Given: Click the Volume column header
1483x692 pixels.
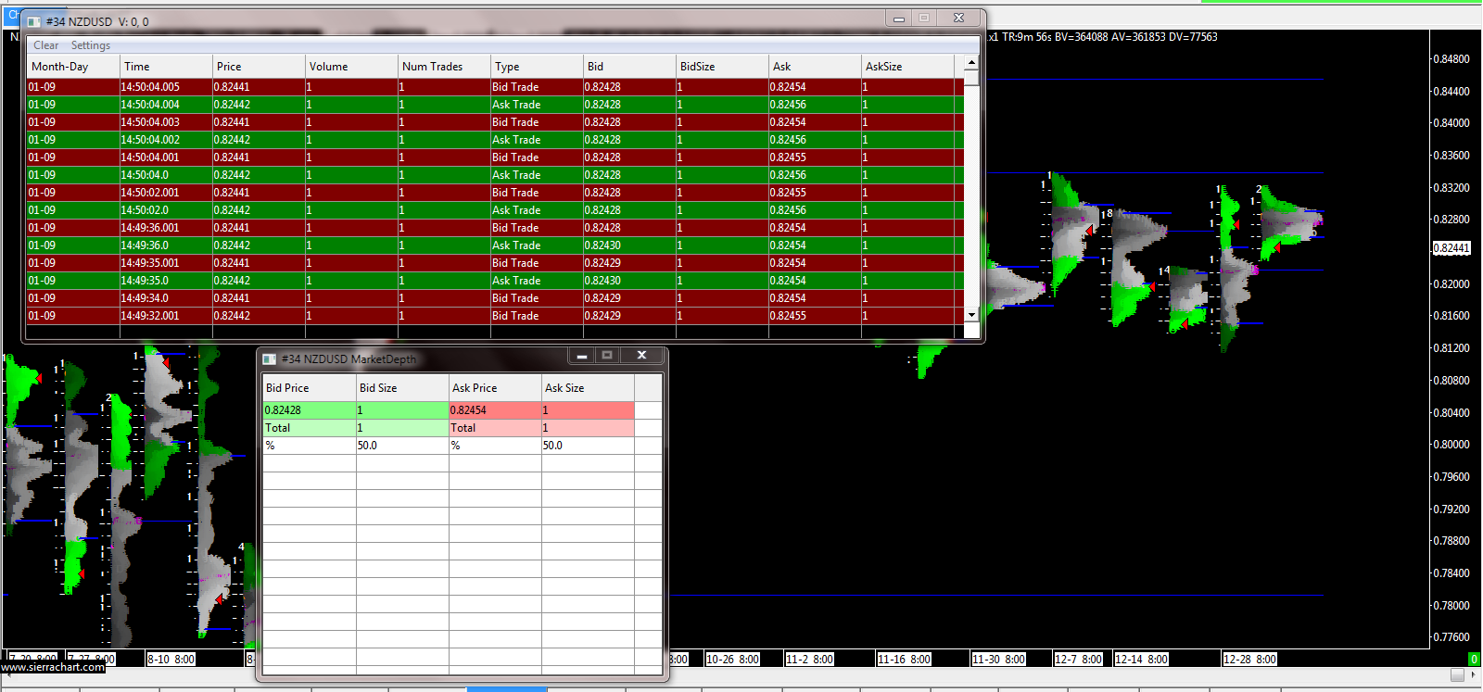Looking at the screenshot, I should 352,67.
